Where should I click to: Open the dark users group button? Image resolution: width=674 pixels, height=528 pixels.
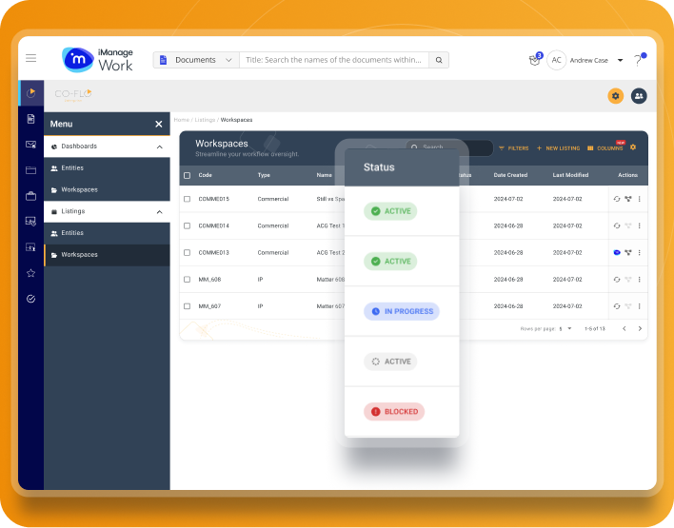(x=639, y=95)
